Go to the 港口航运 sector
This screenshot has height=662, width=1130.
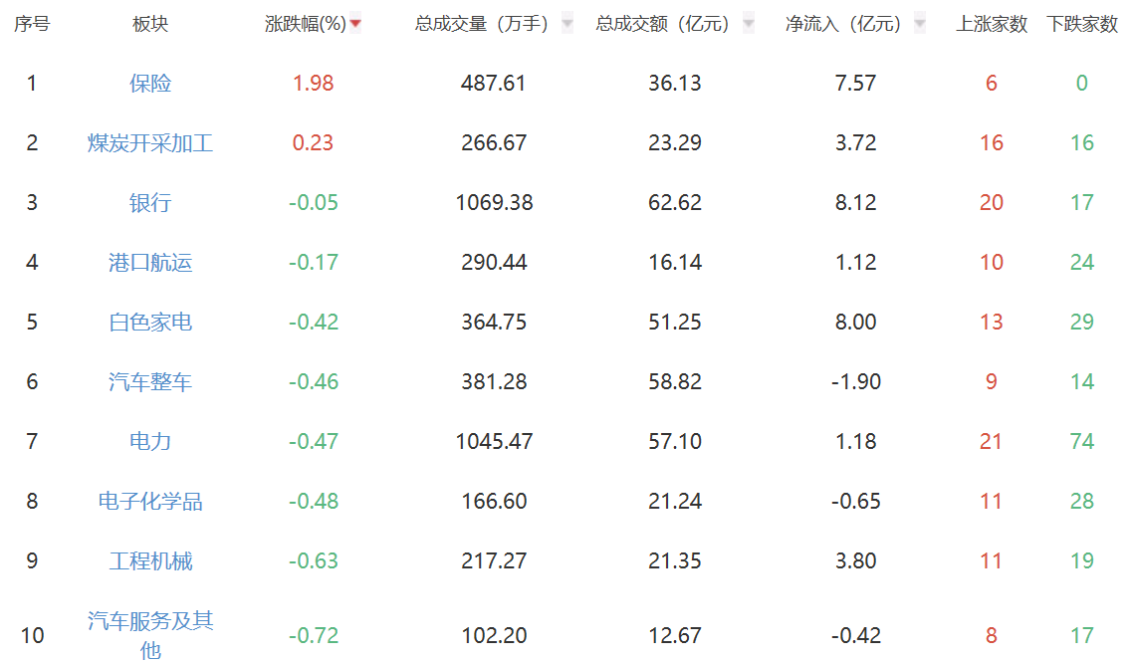(150, 263)
